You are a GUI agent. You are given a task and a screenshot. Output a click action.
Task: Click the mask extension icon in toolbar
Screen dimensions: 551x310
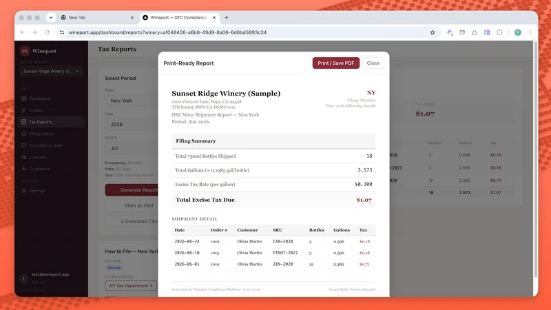click(x=462, y=32)
